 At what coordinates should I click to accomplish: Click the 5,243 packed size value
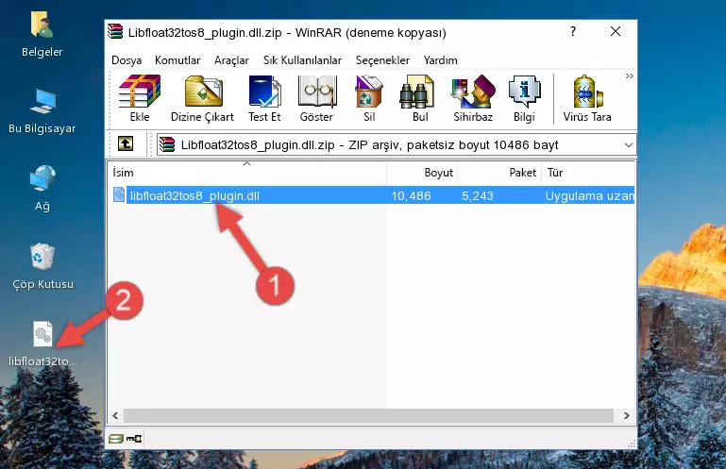[478, 196]
